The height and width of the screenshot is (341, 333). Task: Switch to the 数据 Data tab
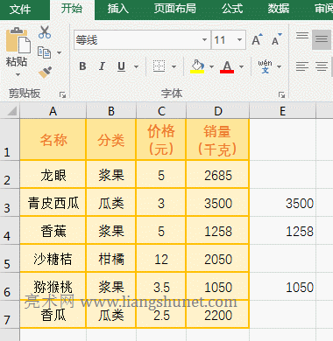279,9
